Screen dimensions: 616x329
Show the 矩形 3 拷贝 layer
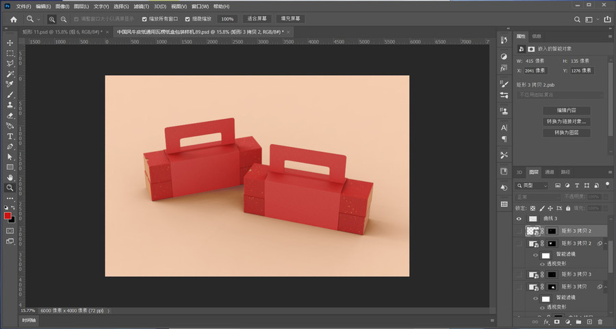pos(519,287)
